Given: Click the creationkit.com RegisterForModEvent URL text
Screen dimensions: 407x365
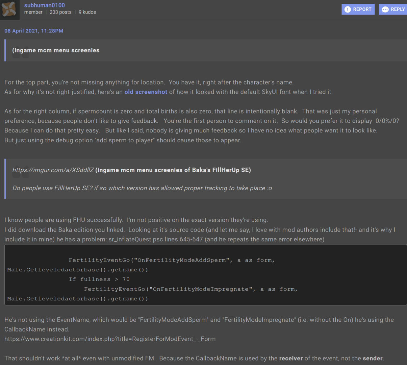Looking at the screenshot, I should click(110, 339).
